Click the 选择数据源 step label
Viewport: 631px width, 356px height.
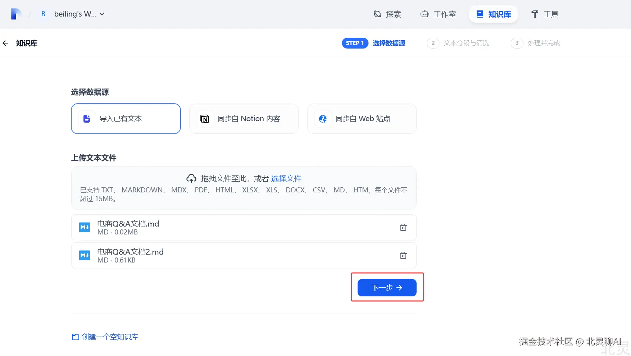click(x=389, y=43)
